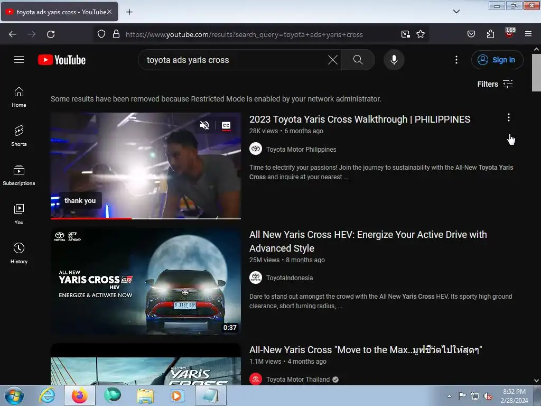This screenshot has width=541, height=406.
Task: Open All-New Yaris Cross Move to the Max title
Action: (x=366, y=350)
